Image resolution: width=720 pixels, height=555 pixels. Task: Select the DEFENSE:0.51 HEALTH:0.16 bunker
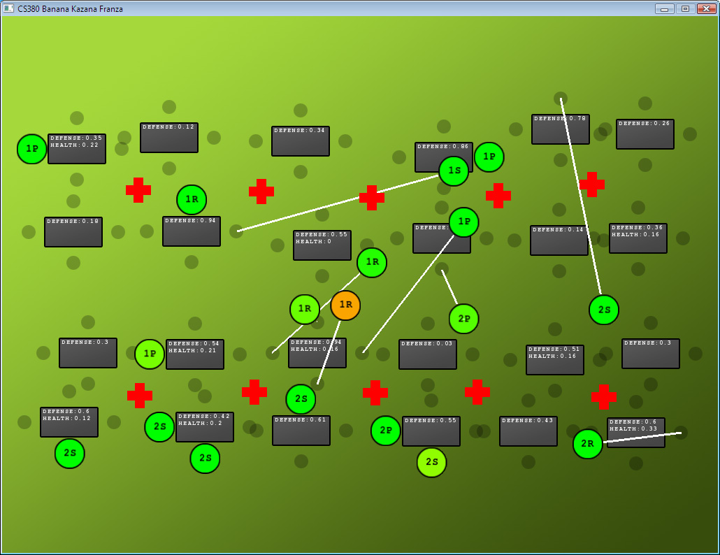point(555,360)
